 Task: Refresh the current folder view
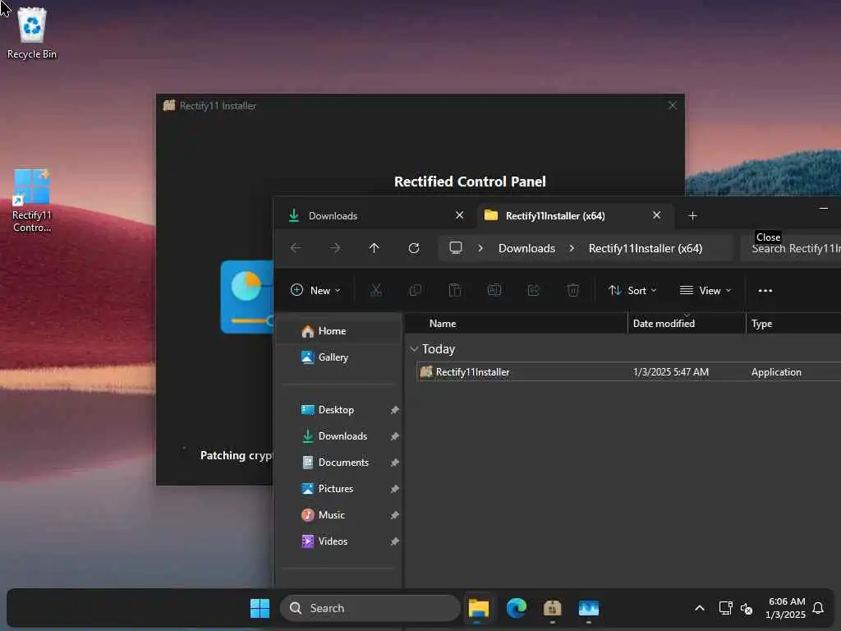414,248
